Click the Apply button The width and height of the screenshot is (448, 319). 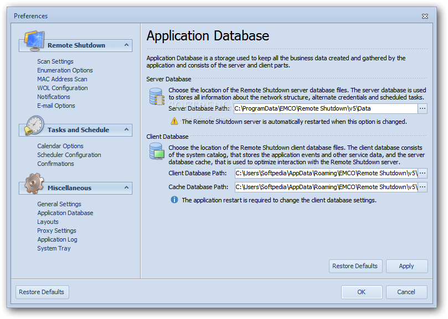tap(407, 266)
